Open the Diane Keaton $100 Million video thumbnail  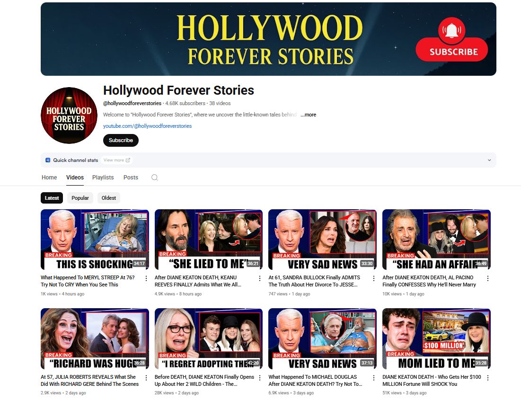[436, 339]
